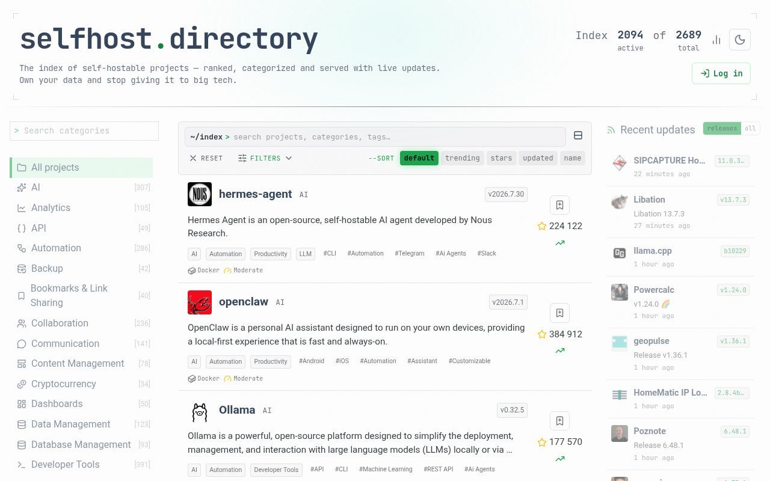The height and width of the screenshot is (481, 770).
Task: Bookmark the Ollama project
Action: pos(559,421)
